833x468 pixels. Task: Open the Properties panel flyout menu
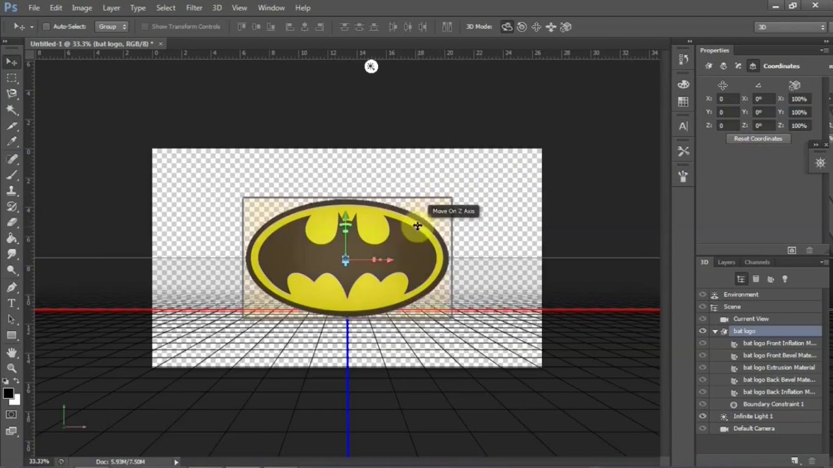click(x=825, y=51)
